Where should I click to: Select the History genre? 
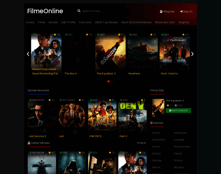tap(178, 160)
